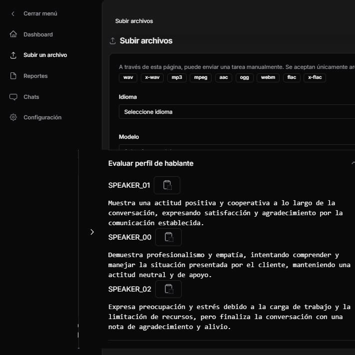This screenshot has width=355, height=355.
Task: Collapse the Evaluar perfil de hablante section
Action: point(353,163)
